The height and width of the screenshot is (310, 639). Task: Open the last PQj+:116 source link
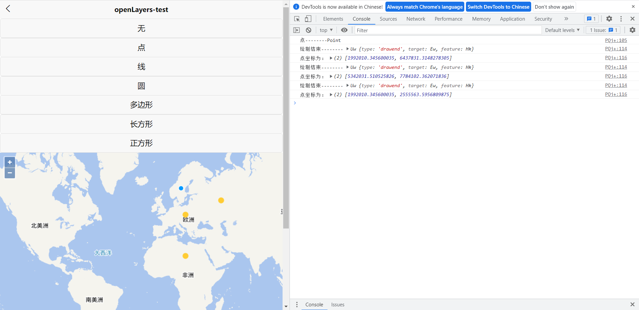pyautogui.click(x=616, y=94)
